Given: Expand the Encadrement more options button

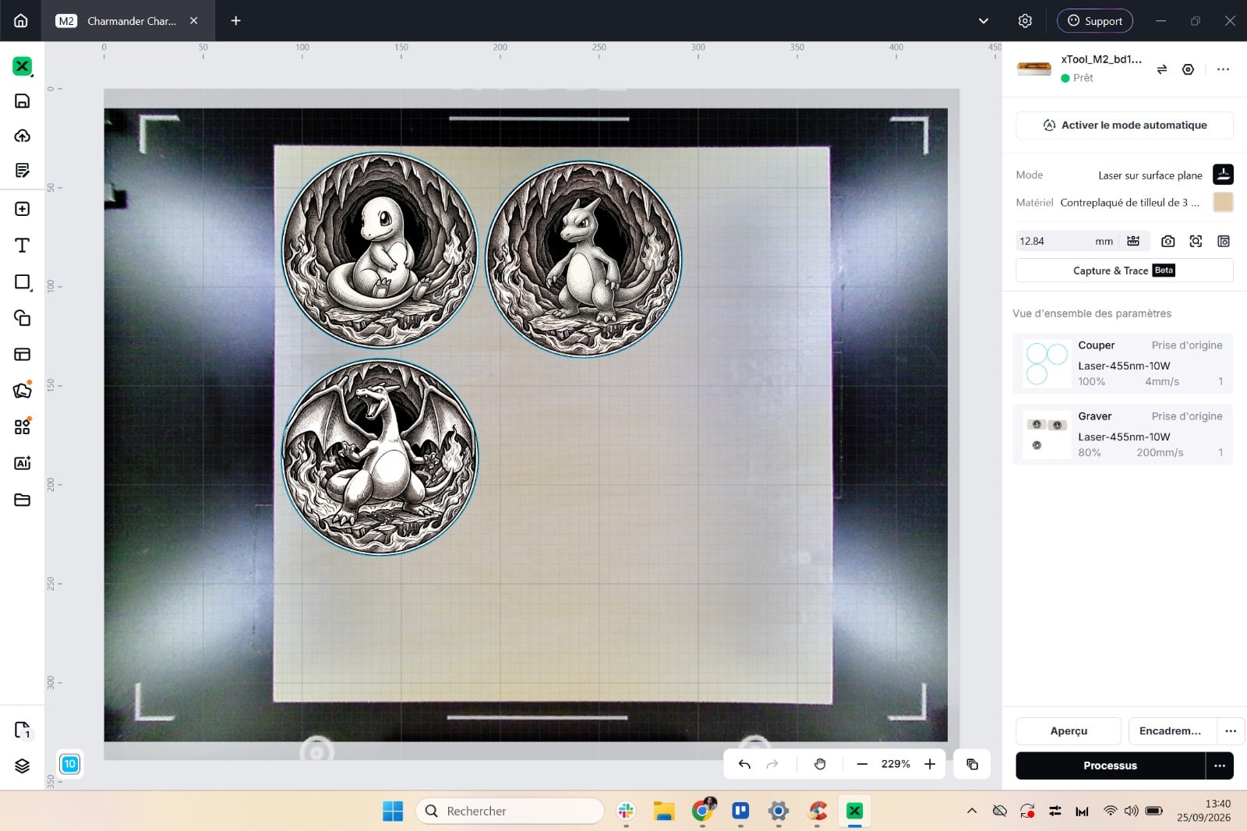Looking at the screenshot, I should 1231,731.
